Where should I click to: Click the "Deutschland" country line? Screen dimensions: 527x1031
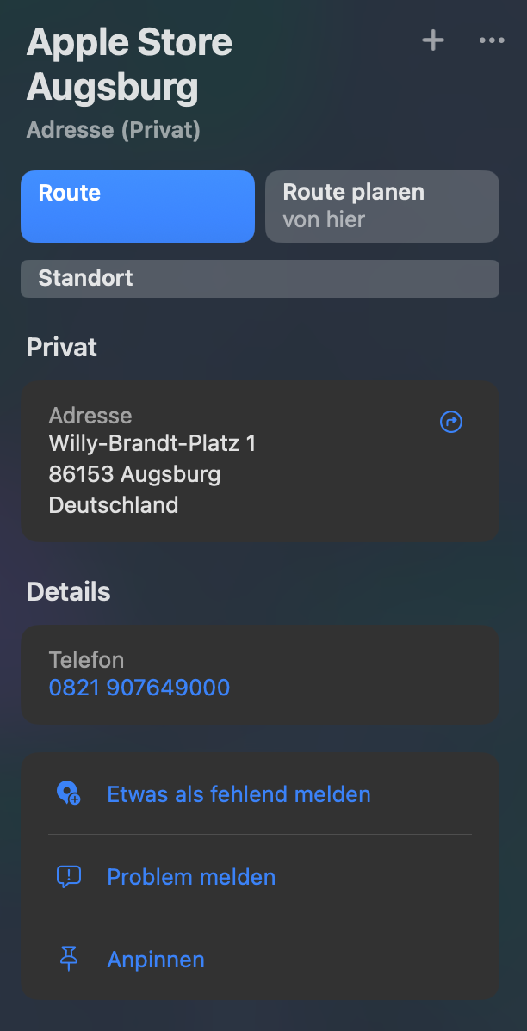point(114,504)
